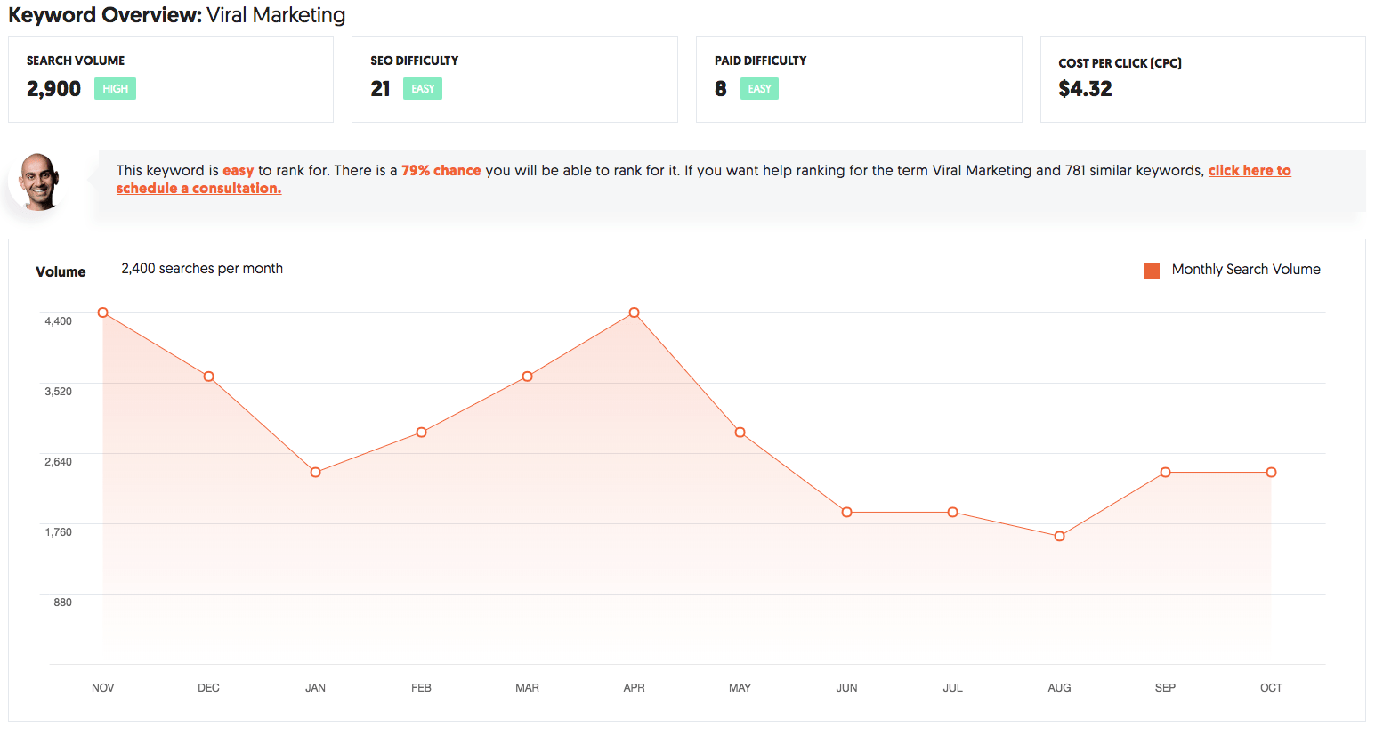The image size is (1375, 729).
Task: Click the HIGH badge beside search volume
Action: pos(115,89)
